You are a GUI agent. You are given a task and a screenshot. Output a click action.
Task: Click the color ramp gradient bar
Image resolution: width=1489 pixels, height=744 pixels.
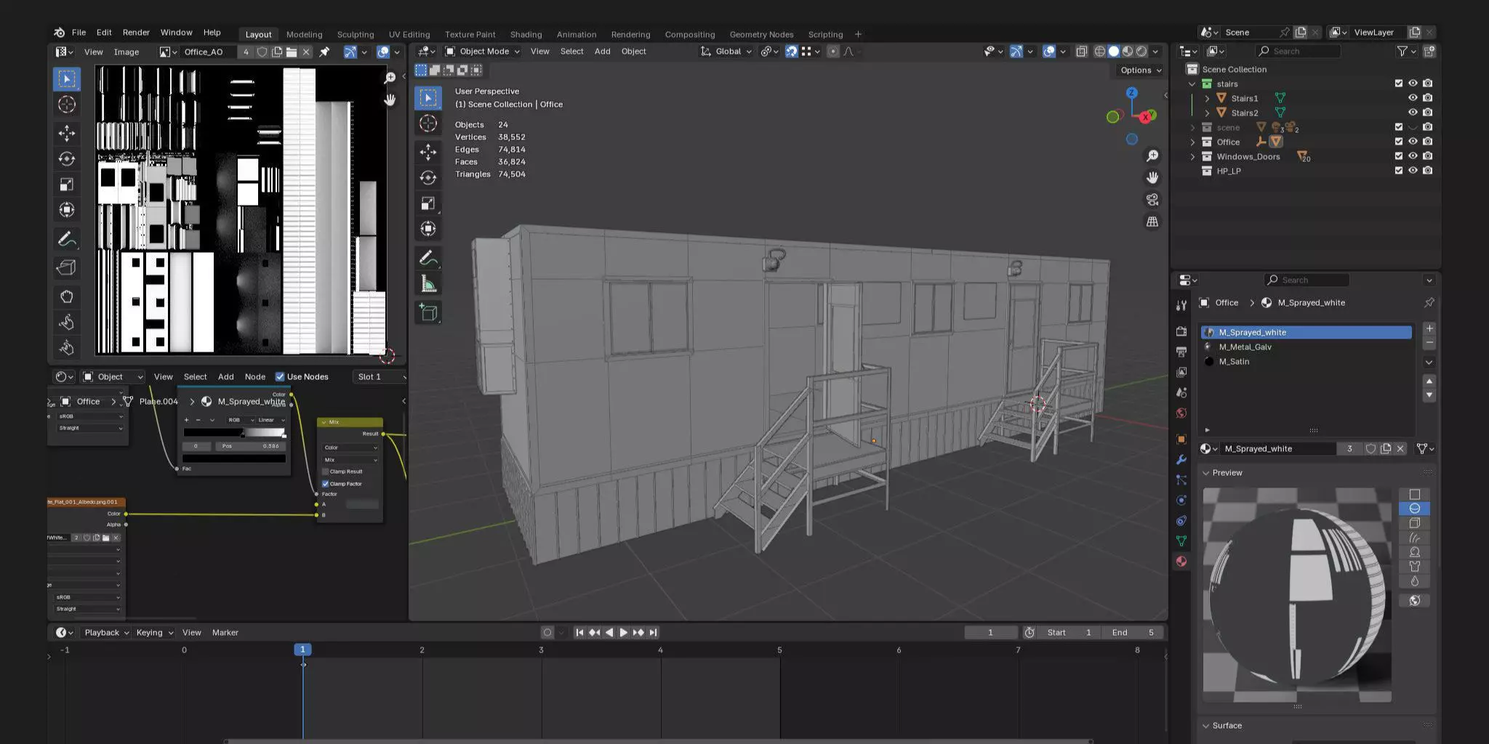pos(234,432)
